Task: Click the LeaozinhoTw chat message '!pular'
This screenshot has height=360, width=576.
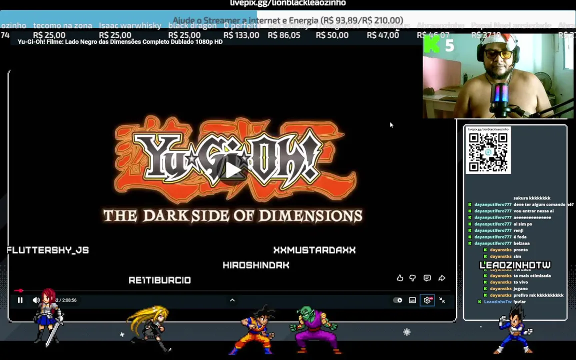Action: (519, 301)
